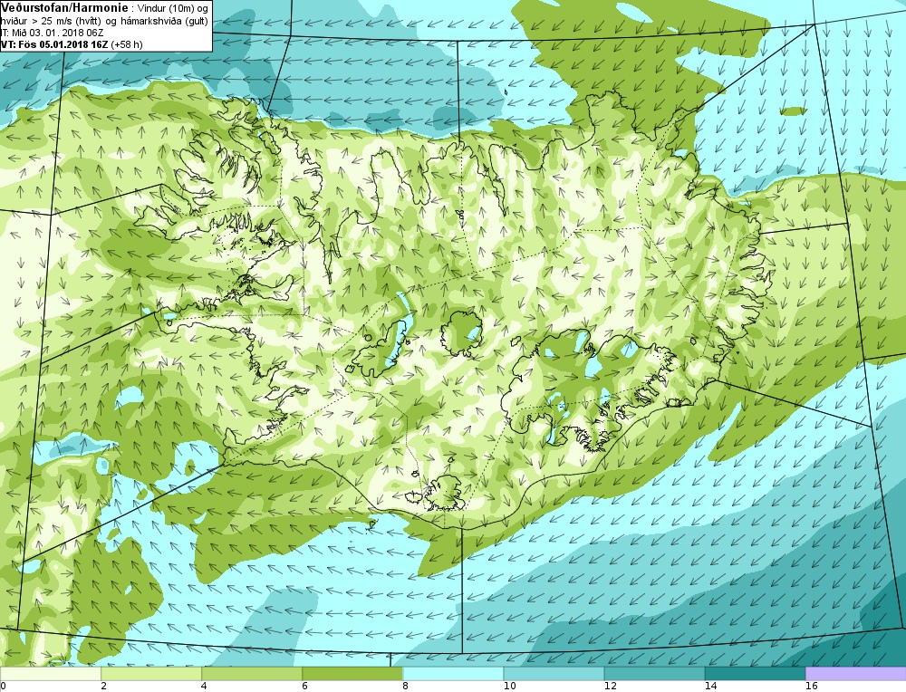Click the darker green 6–8 legend swatch
The height and width of the screenshot is (692, 906).
point(352,674)
